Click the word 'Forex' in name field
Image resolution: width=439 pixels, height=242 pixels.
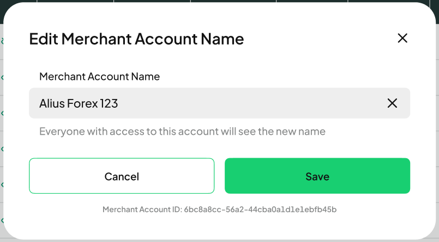82,103
